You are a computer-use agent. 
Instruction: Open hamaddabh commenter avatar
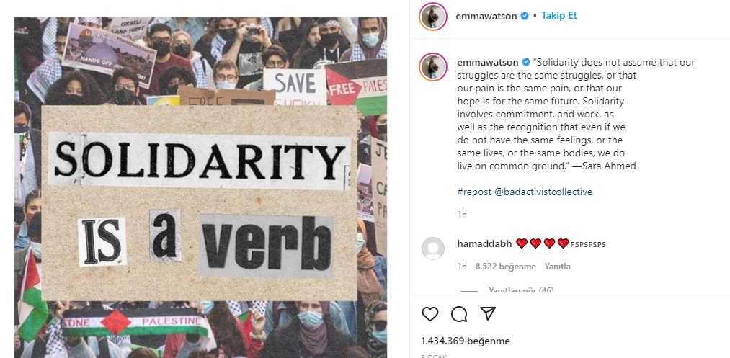point(433,248)
